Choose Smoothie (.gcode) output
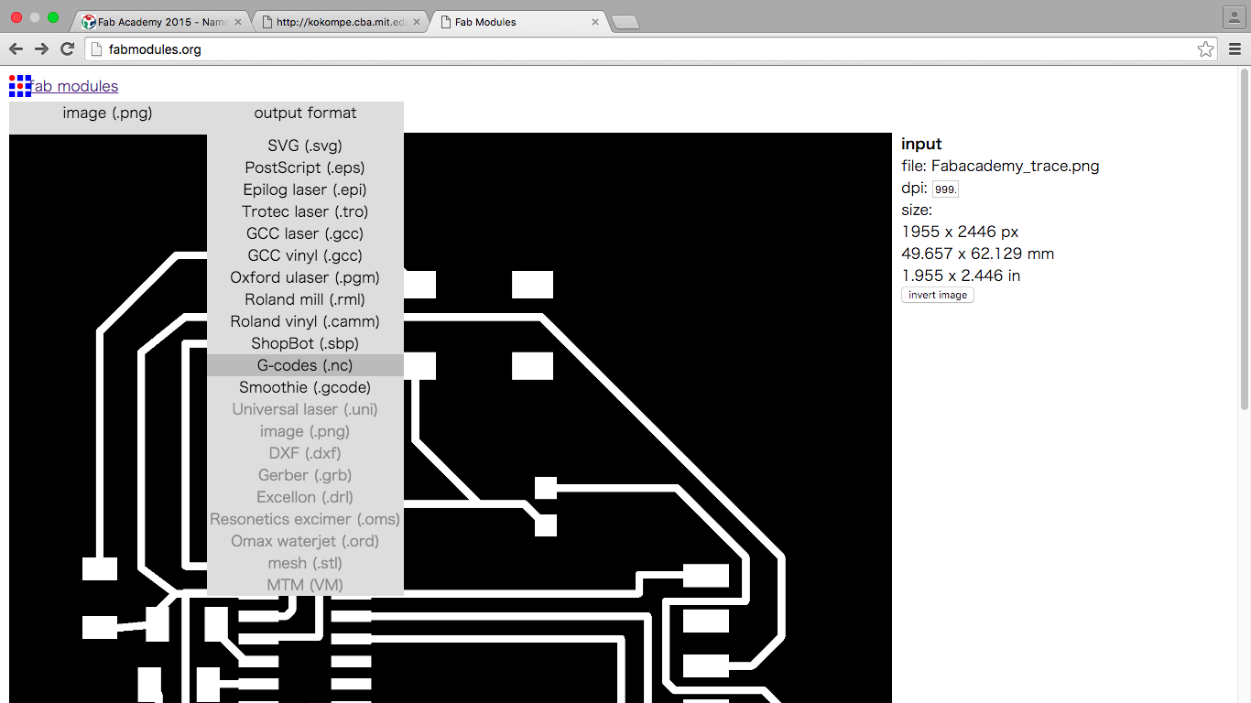This screenshot has width=1251, height=703. [x=305, y=387]
